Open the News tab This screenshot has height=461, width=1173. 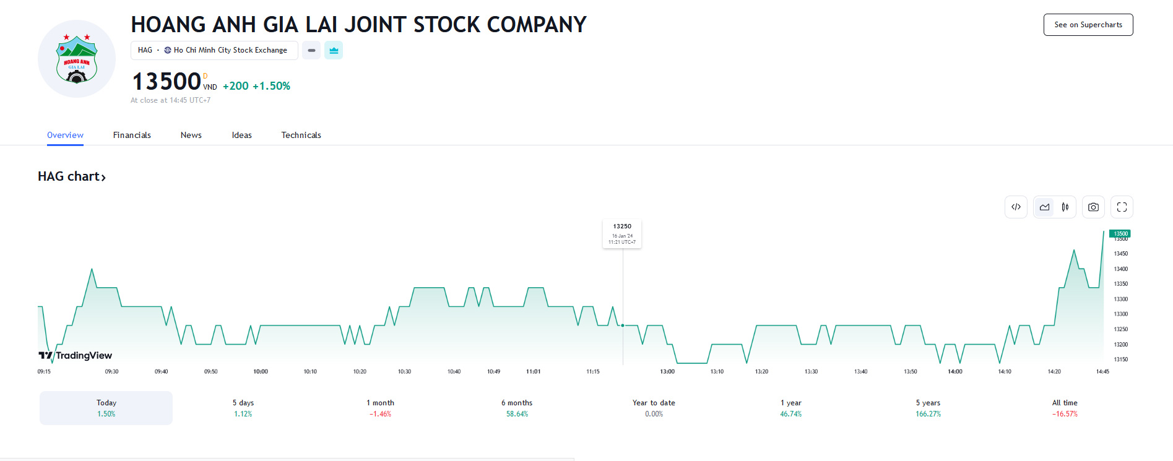pos(191,135)
